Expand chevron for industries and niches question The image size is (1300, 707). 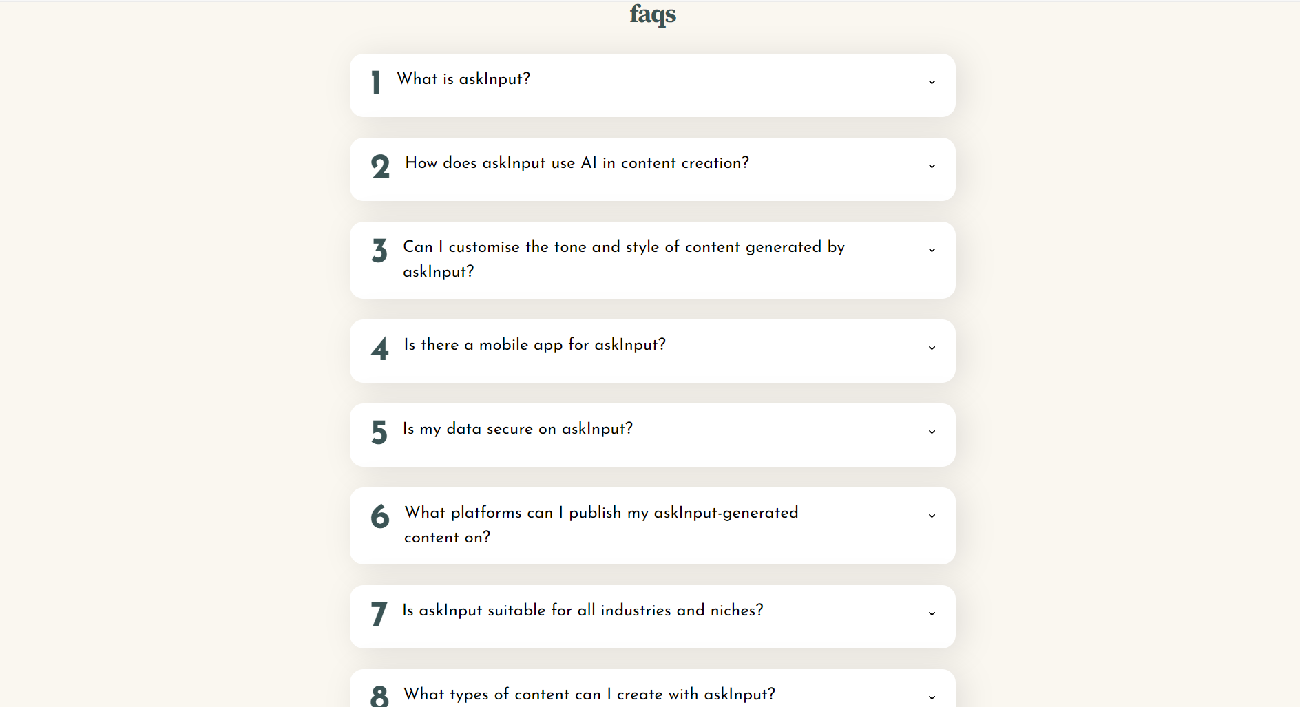932,613
